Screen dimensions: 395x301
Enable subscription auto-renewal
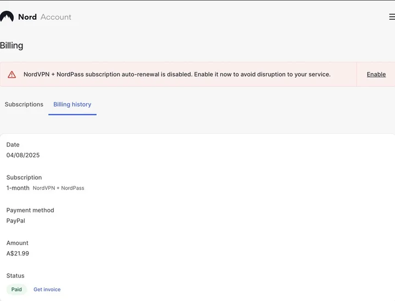pyautogui.click(x=376, y=75)
